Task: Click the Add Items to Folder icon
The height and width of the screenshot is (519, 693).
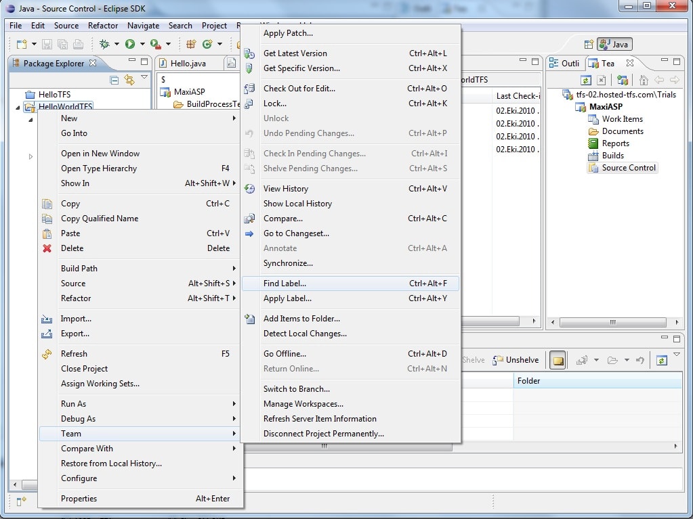Action: [x=249, y=319]
